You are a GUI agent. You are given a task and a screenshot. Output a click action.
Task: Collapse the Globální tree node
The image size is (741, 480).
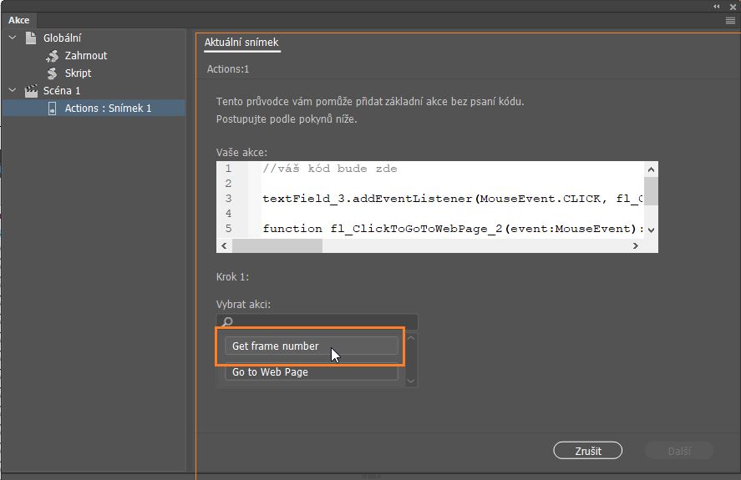[13, 38]
